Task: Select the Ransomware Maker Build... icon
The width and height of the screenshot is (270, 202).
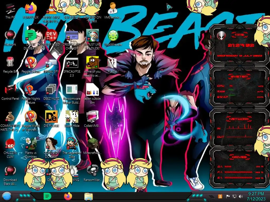Action: tap(72, 94)
